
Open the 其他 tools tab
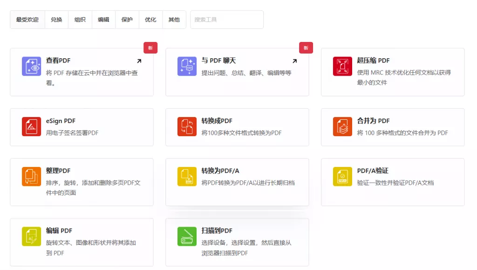[174, 20]
